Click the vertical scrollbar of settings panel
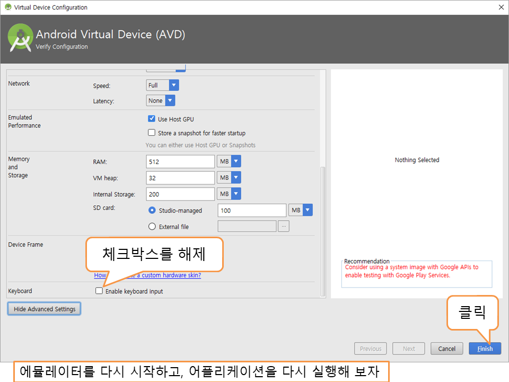The width and height of the screenshot is (509, 382). pyautogui.click(x=323, y=228)
